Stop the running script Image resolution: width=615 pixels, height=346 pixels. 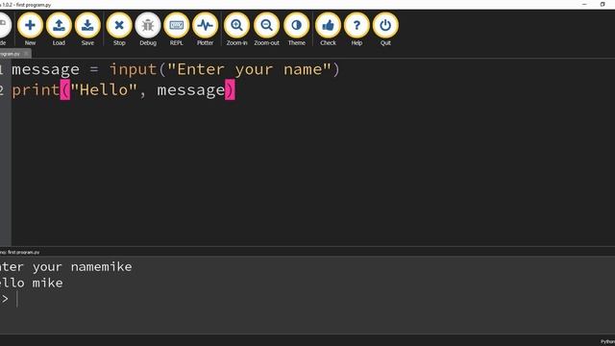pos(119,30)
